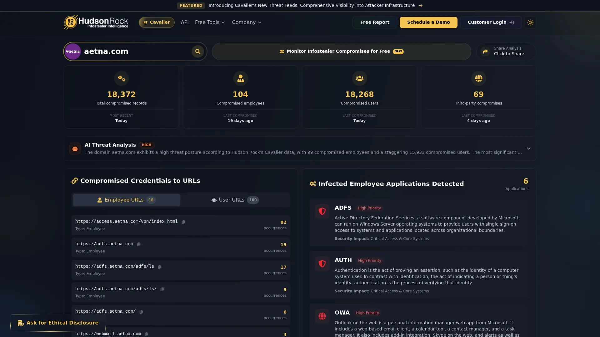
Task: Click the 82 occurrences count
Action: click(283, 222)
